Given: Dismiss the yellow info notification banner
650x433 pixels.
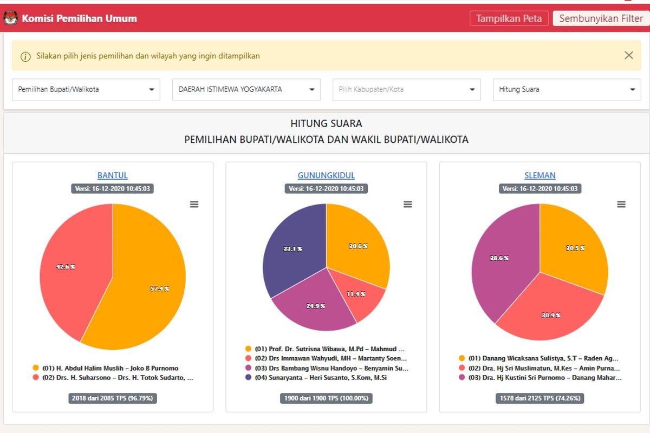Looking at the screenshot, I should click(x=628, y=55).
